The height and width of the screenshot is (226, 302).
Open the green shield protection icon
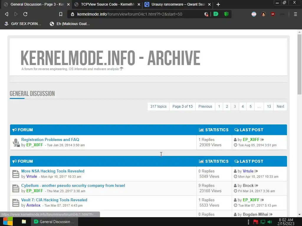pyautogui.click(x=226, y=14)
